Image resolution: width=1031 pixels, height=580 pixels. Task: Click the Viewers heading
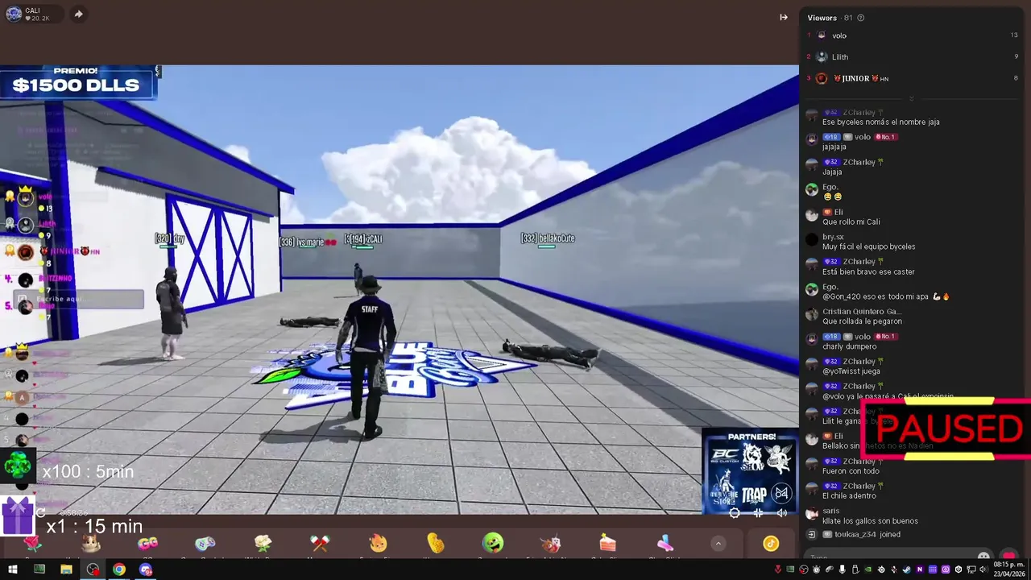(x=822, y=18)
